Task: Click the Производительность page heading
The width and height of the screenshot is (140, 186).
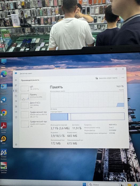Action: [30, 80]
